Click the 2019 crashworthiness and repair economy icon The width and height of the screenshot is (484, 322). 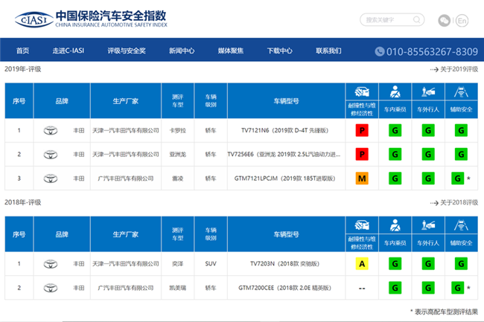362,91
